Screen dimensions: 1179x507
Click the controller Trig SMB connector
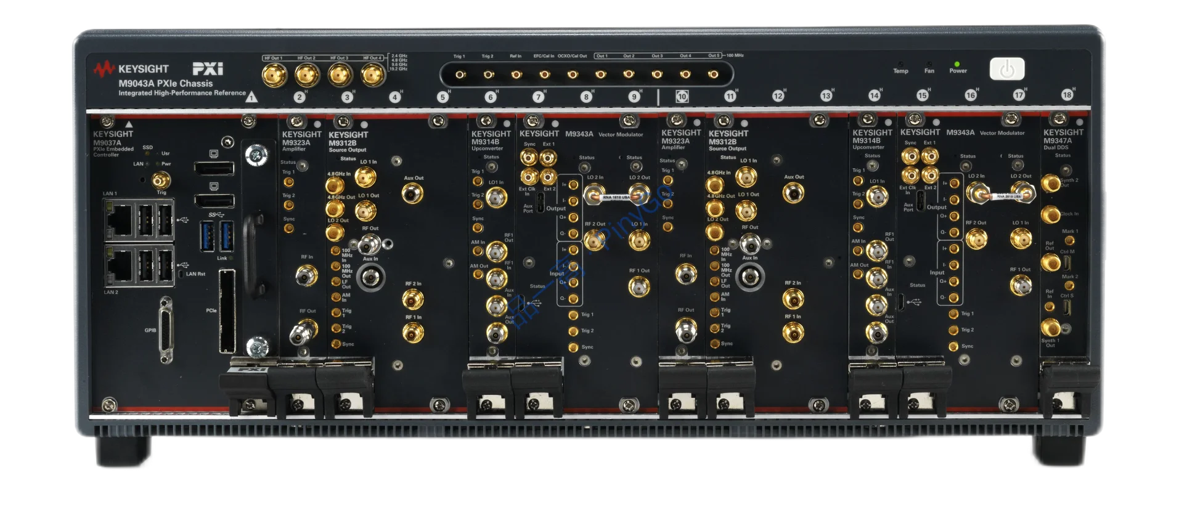click(x=161, y=180)
